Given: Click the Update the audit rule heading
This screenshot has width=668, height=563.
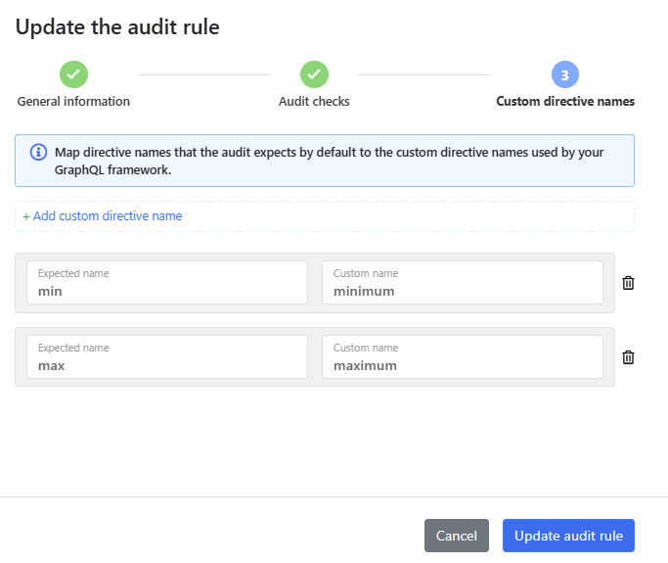Looking at the screenshot, I should pos(117,27).
